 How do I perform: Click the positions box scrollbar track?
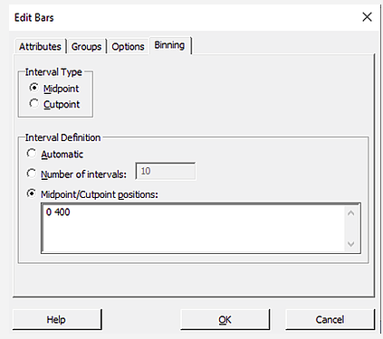pos(350,229)
